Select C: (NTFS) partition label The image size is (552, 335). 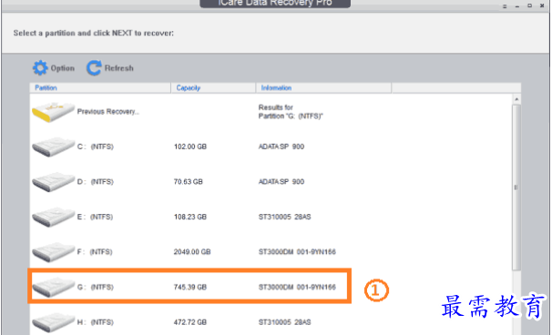(96, 147)
